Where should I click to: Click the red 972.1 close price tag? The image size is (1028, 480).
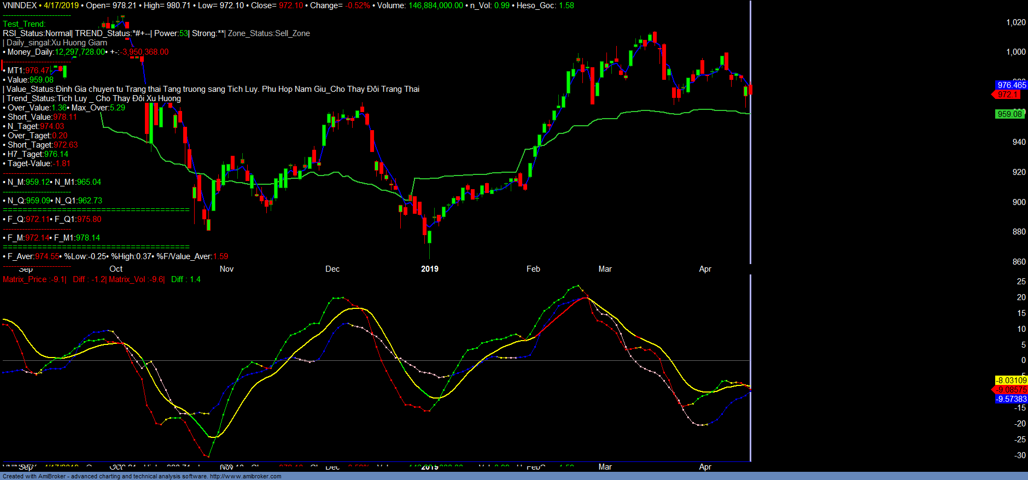[1007, 95]
